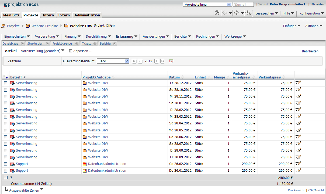Click the Bearbeiten link
This screenshot has width=326, height=194.
(310, 51)
